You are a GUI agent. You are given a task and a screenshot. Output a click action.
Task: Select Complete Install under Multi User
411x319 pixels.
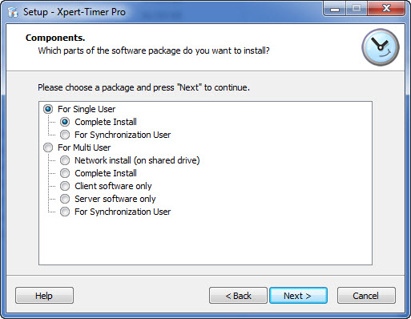(65, 173)
